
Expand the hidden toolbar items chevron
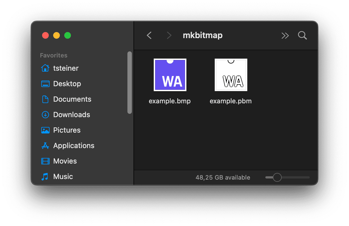(x=285, y=35)
